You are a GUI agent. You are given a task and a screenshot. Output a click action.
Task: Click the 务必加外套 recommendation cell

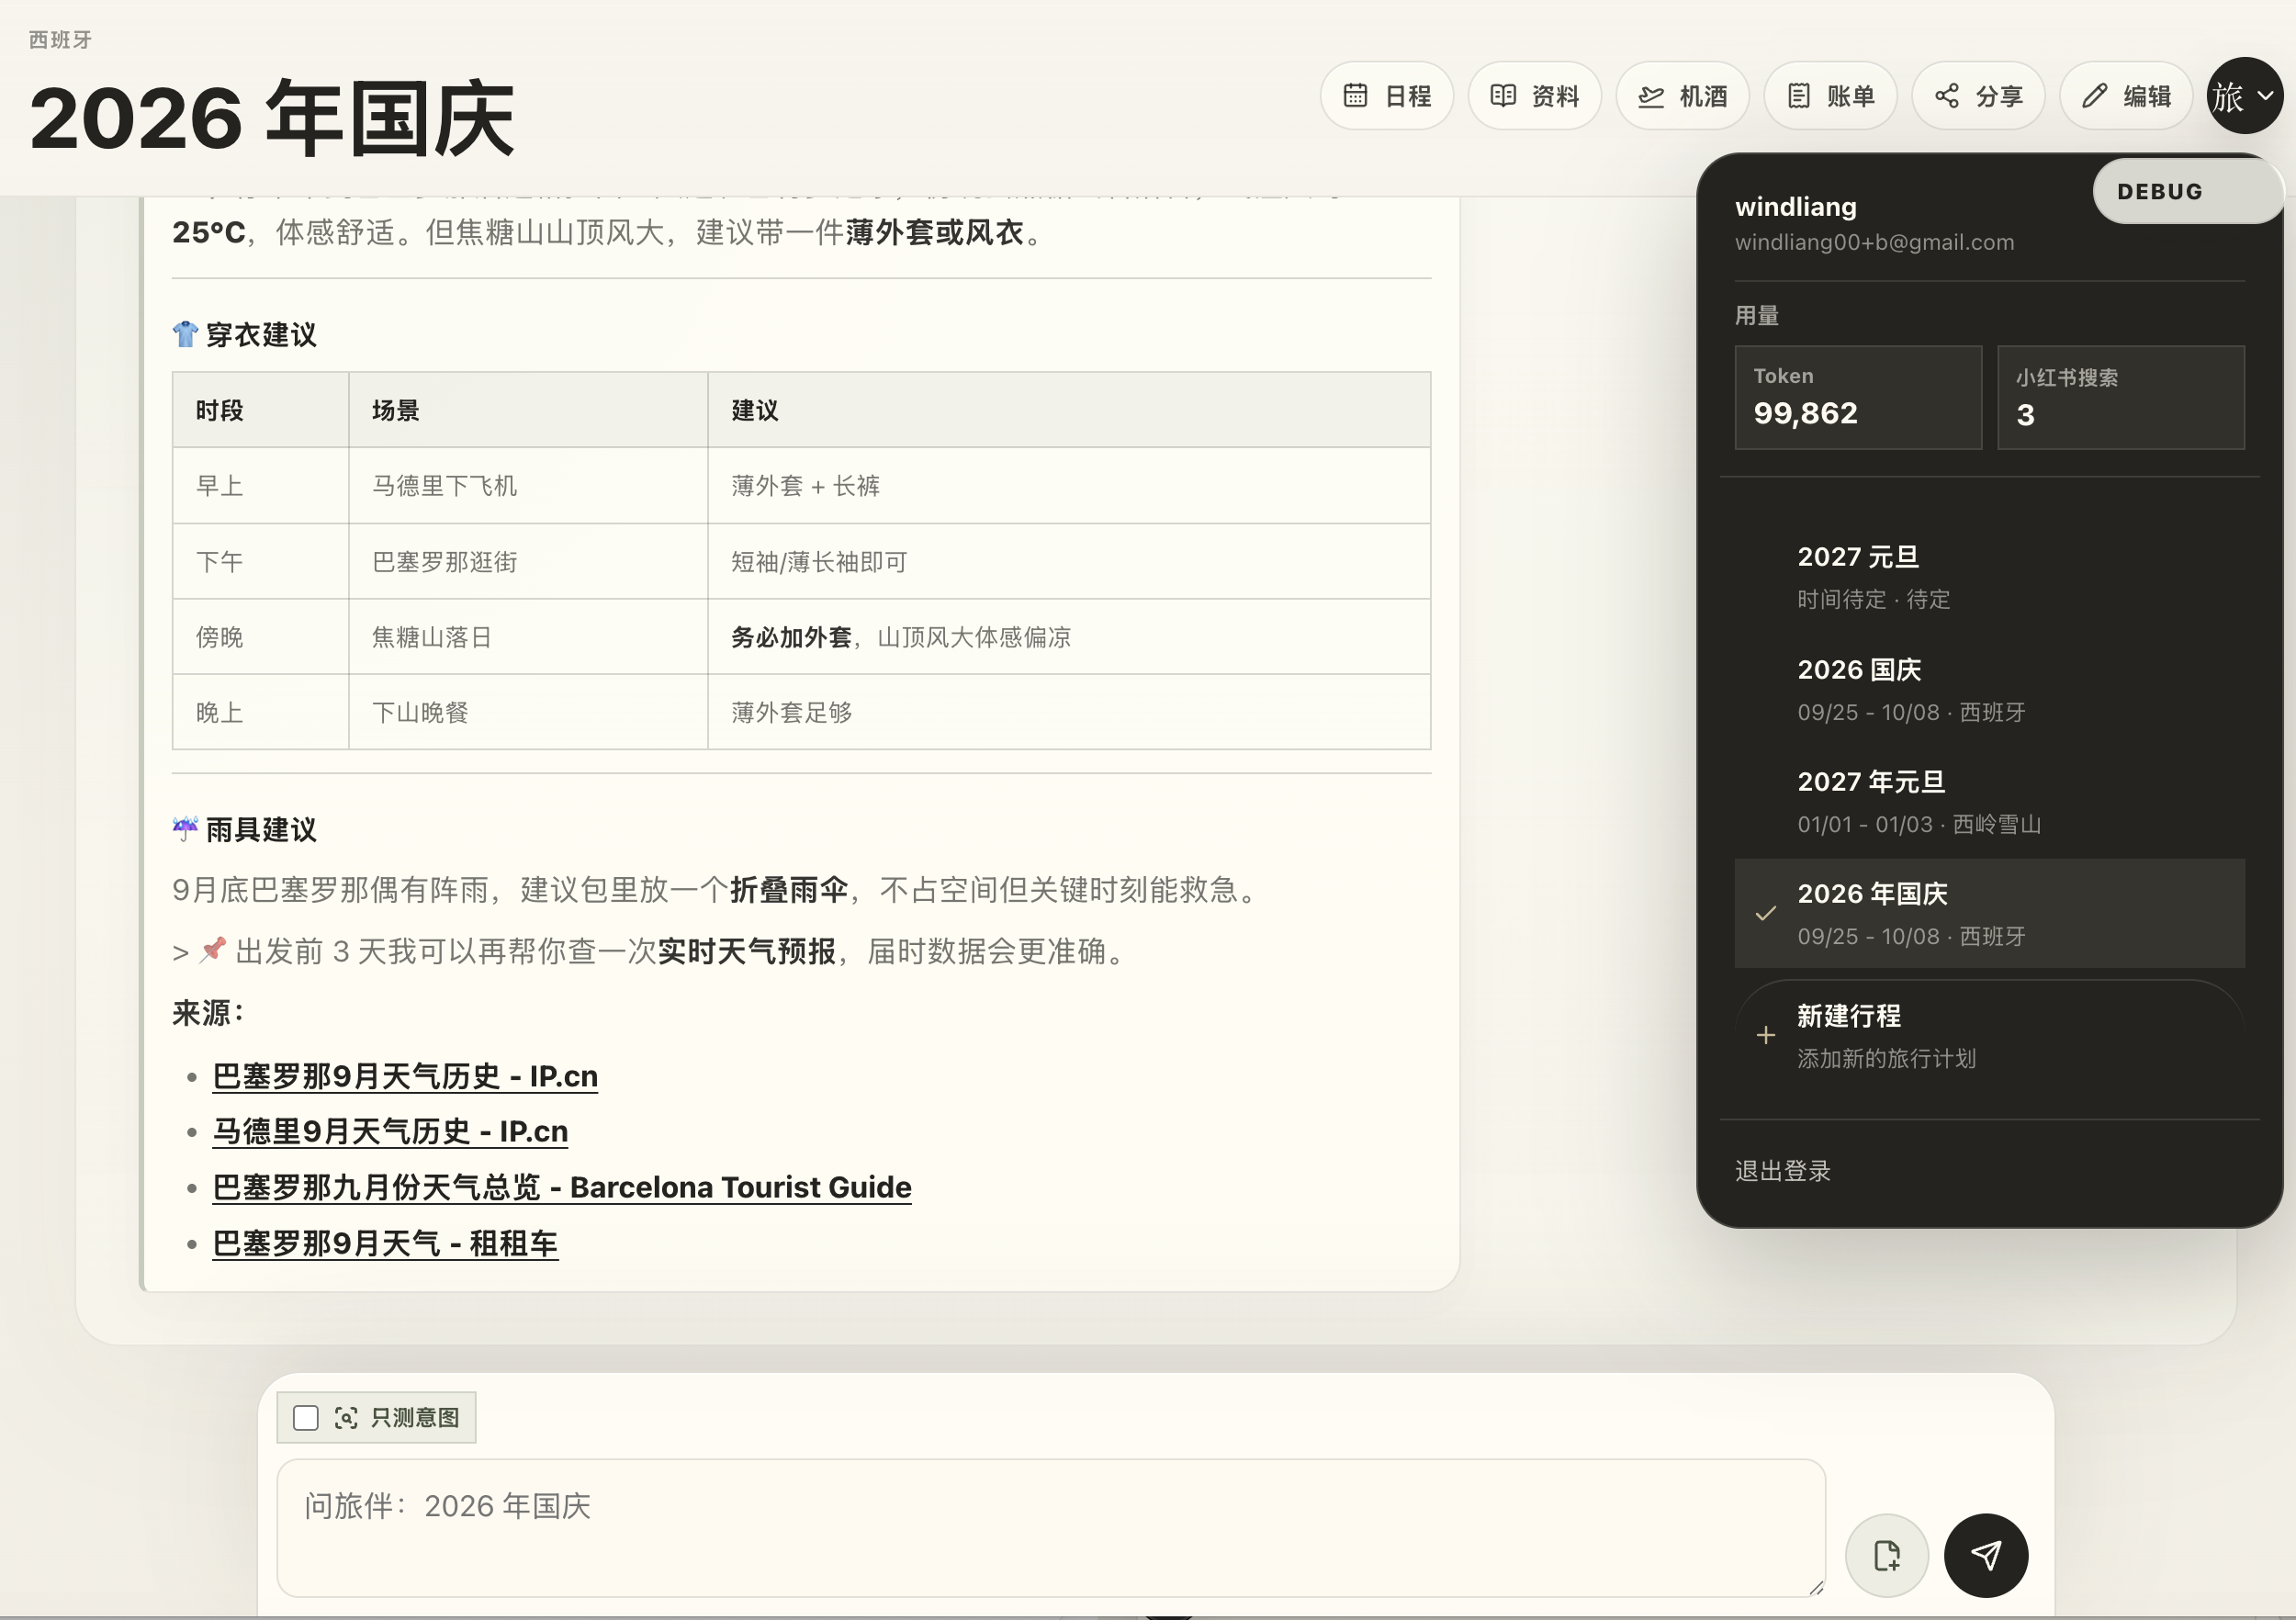click(x=1069, y=637)
